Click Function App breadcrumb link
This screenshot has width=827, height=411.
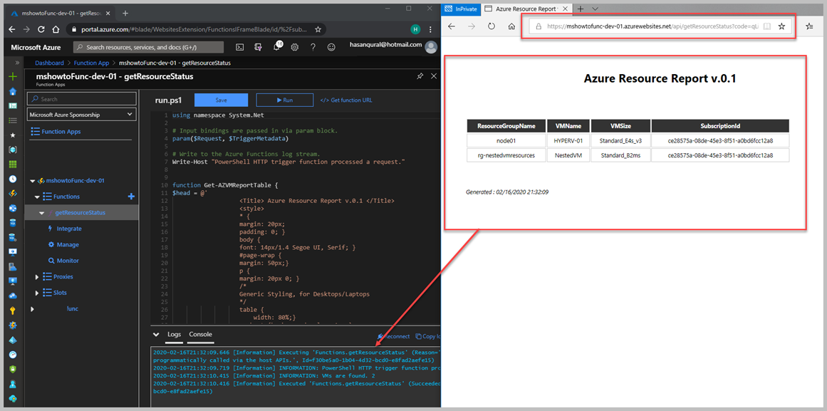click(x=92, y=63)
